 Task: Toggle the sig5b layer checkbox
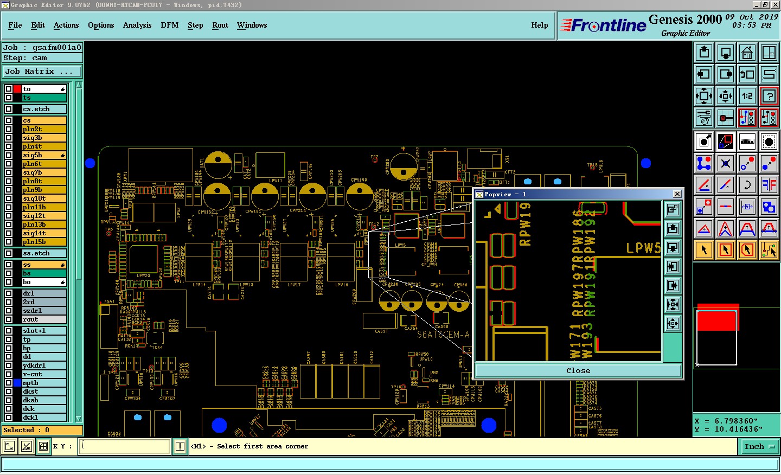[x=9, y=155]
